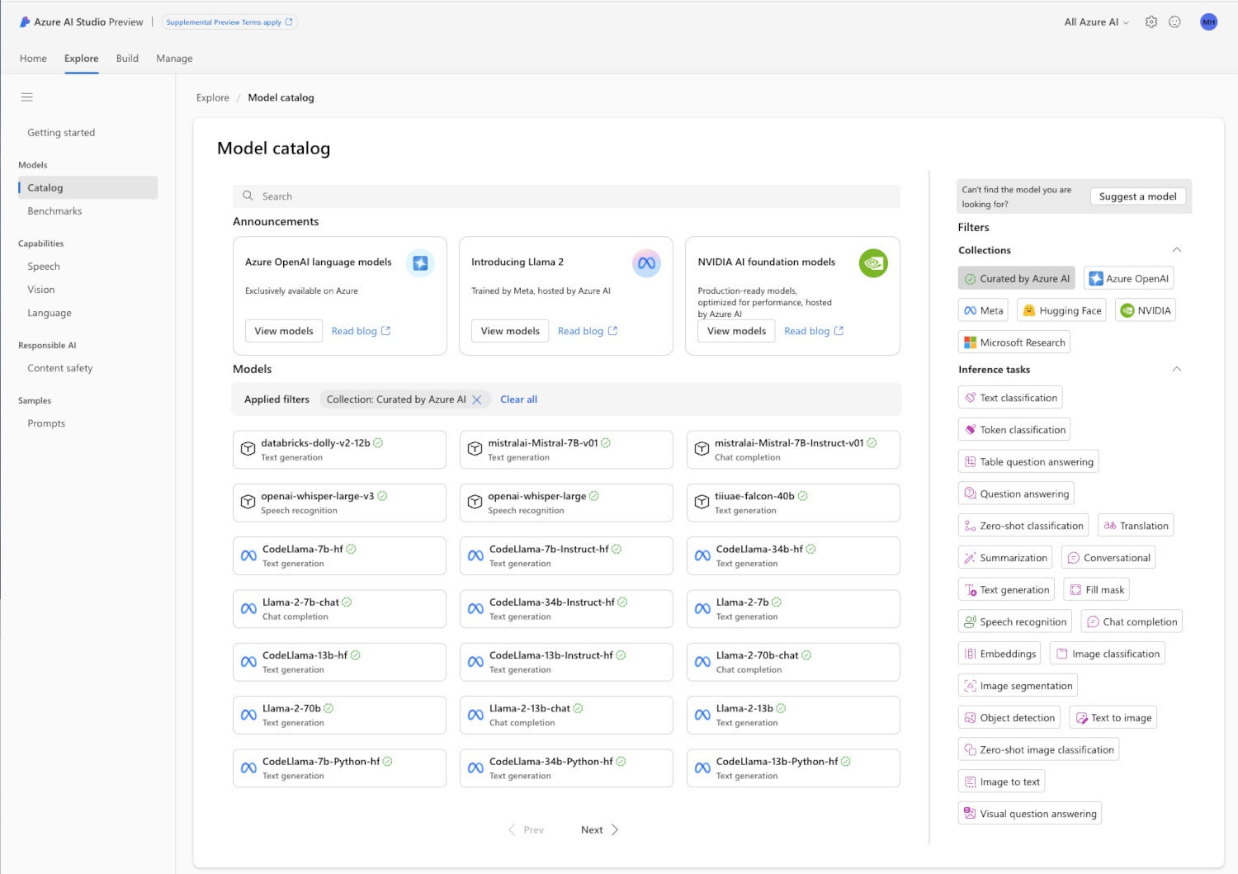Remove the Curated by Azure AI filter
1238x874 pixels.
point(476,399)
